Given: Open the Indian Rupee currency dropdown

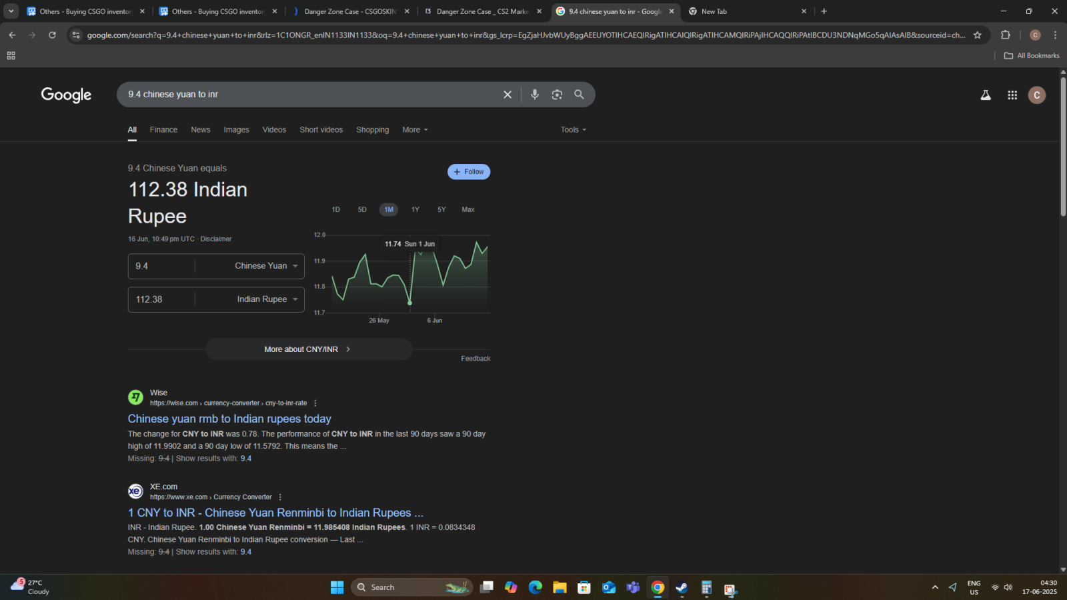Looking at the screenshot, I should point(267,299).
